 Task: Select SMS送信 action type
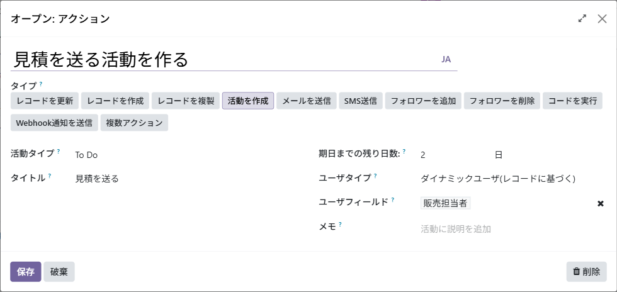click(360, 101)
